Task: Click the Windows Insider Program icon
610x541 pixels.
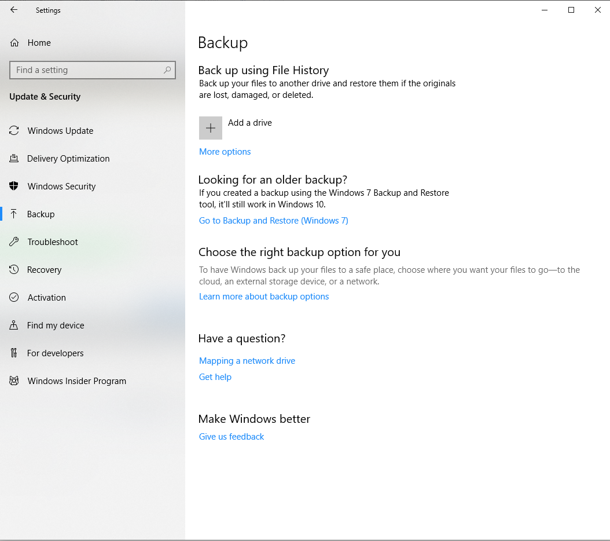Action: click(x=14, y=381)
